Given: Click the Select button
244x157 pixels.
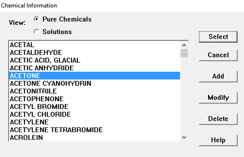Looking at the screenshot, I should click(x=218, y=37).
